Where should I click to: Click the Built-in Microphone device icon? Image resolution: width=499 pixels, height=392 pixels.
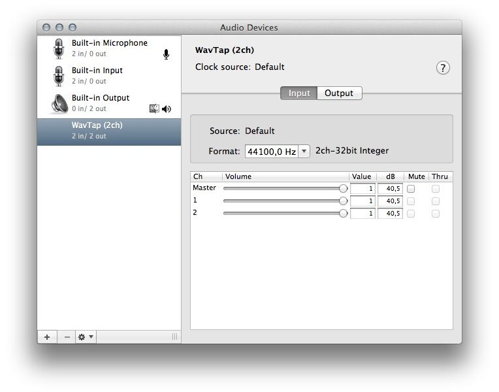(59, 49)
